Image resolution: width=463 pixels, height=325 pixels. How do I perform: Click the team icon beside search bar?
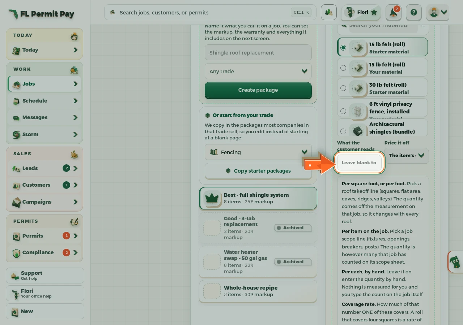[x=328, y=12]
